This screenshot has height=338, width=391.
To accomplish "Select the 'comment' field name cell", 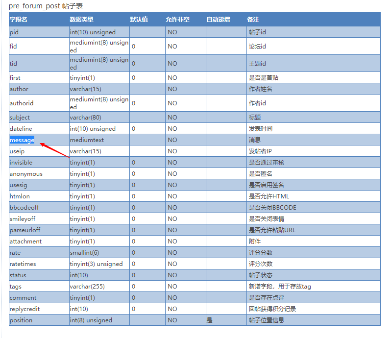I will pyautogui.click(x=39, y=297).
